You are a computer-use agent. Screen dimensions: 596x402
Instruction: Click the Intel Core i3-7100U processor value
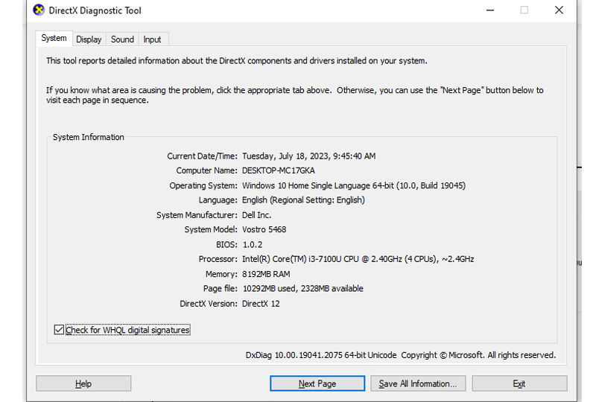[358, 259]
